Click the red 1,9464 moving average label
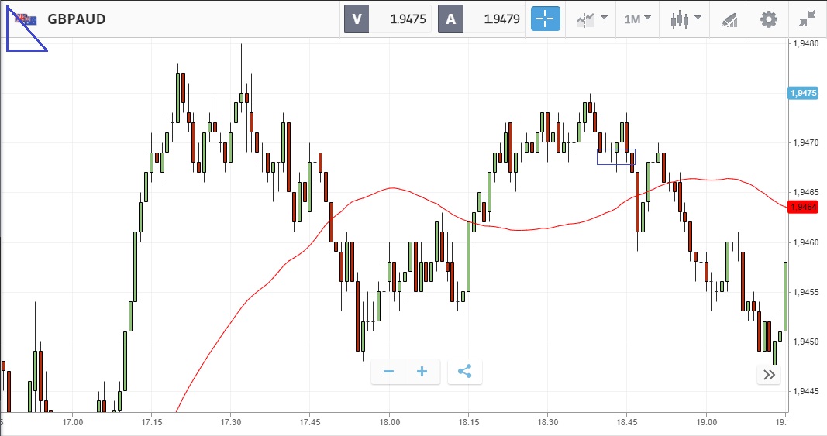The width and height of the screenshot is (827, 436). 803,207
